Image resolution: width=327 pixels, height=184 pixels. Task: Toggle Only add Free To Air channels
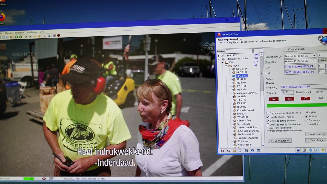coord(268,125)
